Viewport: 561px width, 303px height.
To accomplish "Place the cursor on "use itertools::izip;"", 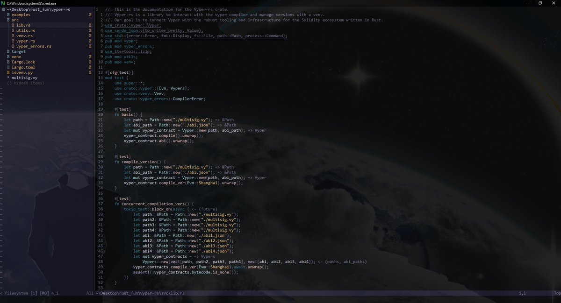I will (x=129, y=51).
